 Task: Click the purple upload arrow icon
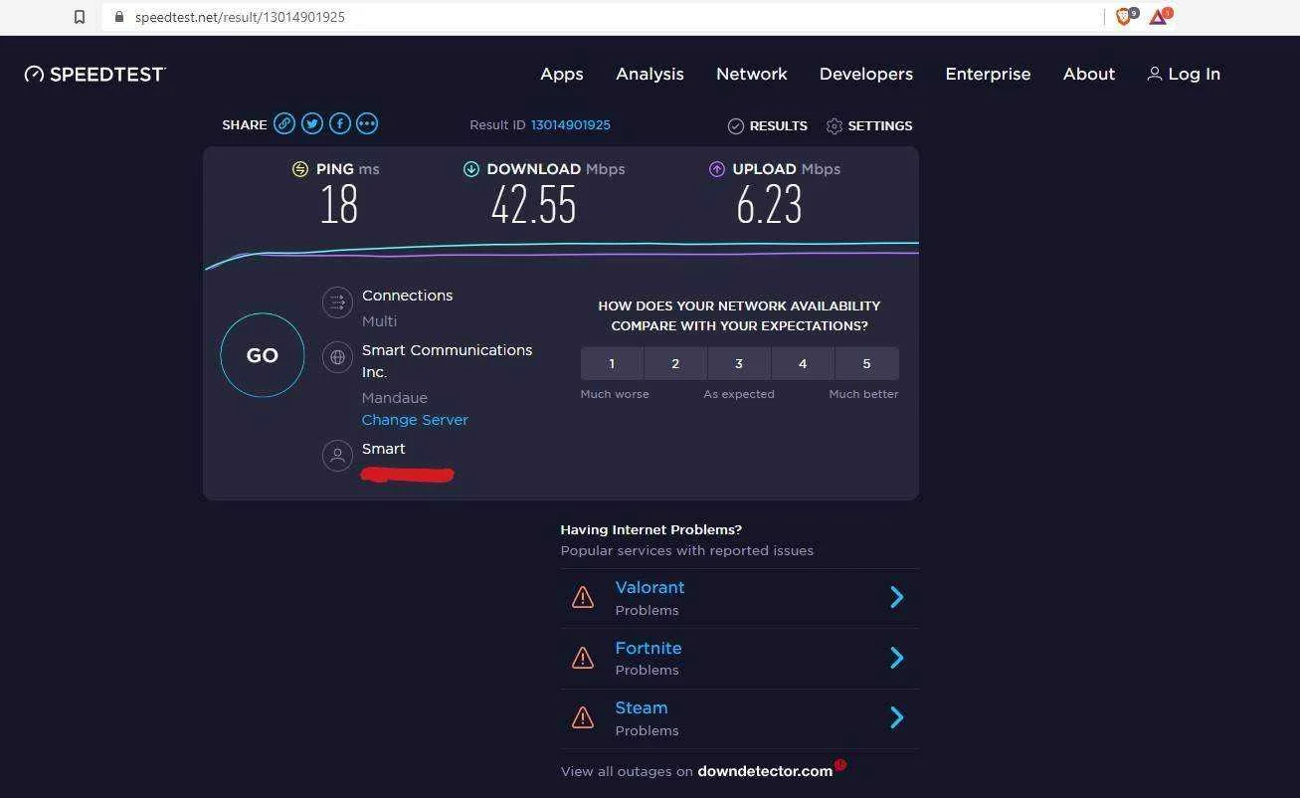click(x=717, y=169)
